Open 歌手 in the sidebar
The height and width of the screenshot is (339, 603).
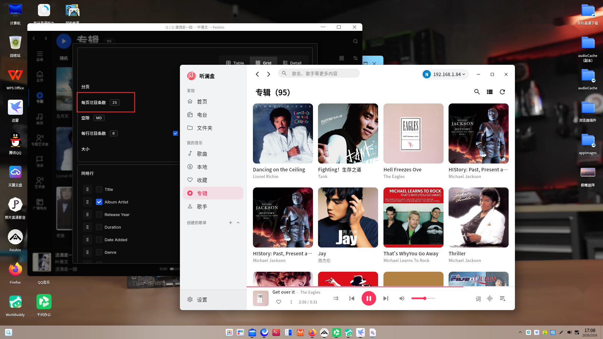click(x=213, y=207)
